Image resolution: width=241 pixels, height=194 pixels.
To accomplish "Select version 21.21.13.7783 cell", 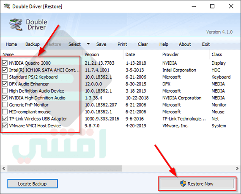I will (99, 63).
